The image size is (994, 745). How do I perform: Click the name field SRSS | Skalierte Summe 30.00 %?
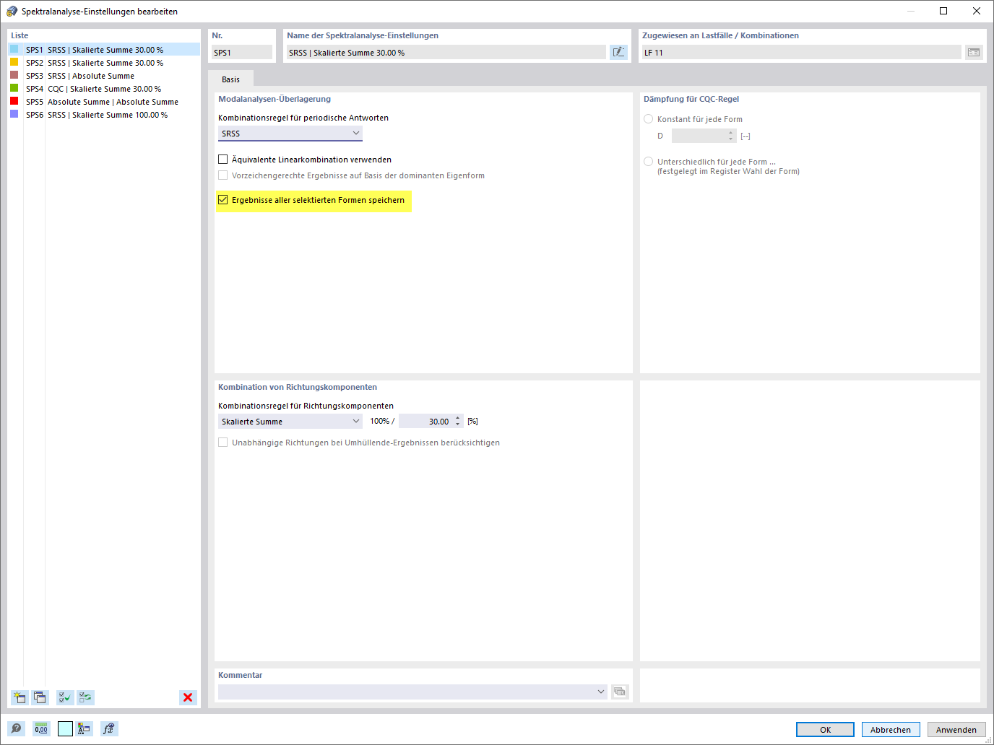click(446, 53)
